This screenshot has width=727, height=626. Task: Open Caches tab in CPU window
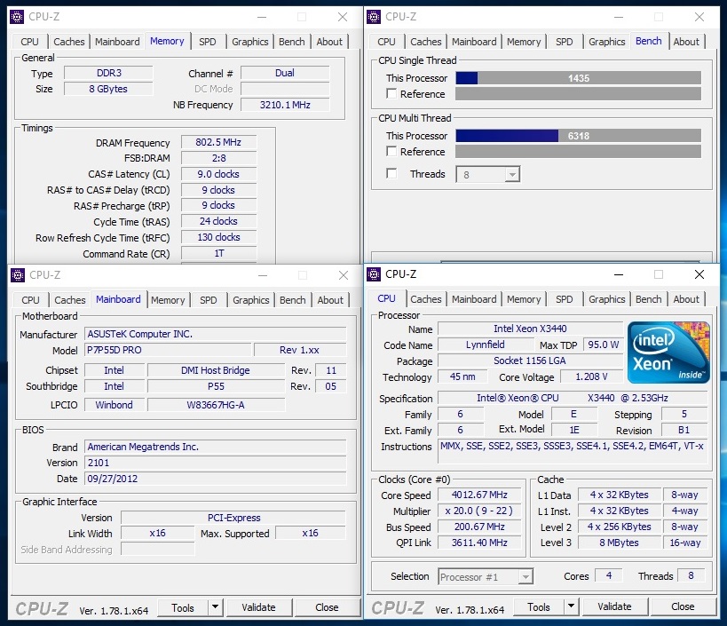coord(425,299)
